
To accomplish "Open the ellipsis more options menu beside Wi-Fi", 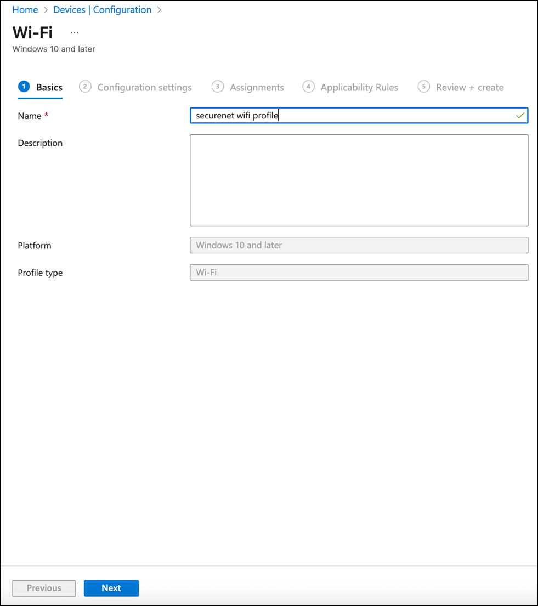I will coord(75,33).
